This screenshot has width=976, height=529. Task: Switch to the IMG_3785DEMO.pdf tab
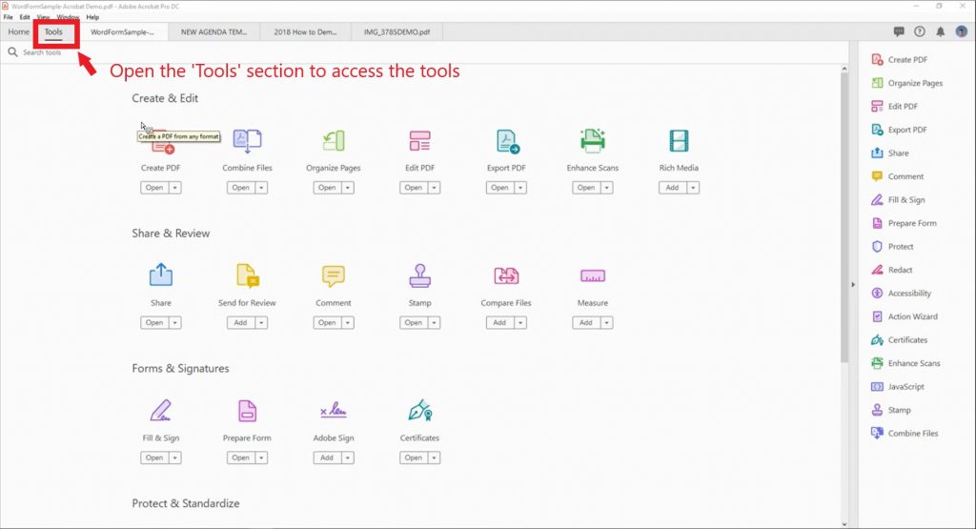tap(397, 31)
